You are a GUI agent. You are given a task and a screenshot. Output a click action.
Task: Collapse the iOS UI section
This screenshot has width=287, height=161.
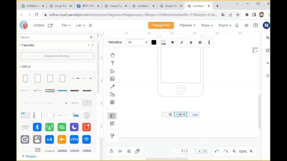pyautogui.click(x=20, y=67)
